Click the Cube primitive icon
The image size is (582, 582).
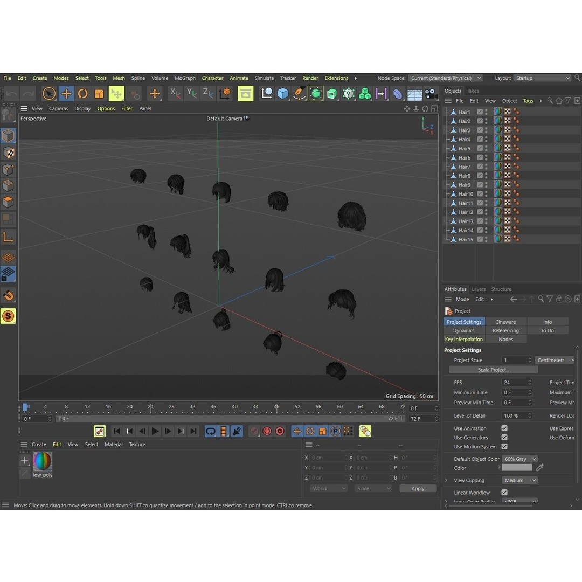(283, 94)
